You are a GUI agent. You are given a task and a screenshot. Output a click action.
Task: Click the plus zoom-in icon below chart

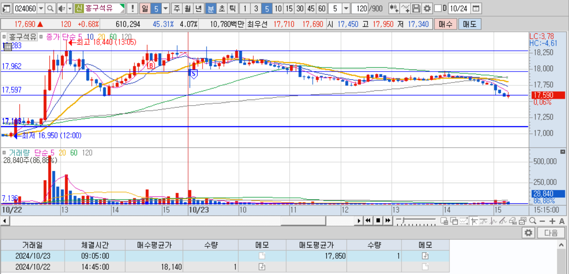click(552, 221)
